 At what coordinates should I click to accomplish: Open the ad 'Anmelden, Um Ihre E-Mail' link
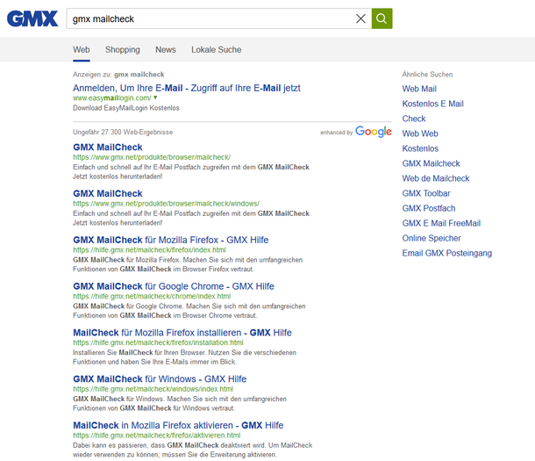point(187,88)
